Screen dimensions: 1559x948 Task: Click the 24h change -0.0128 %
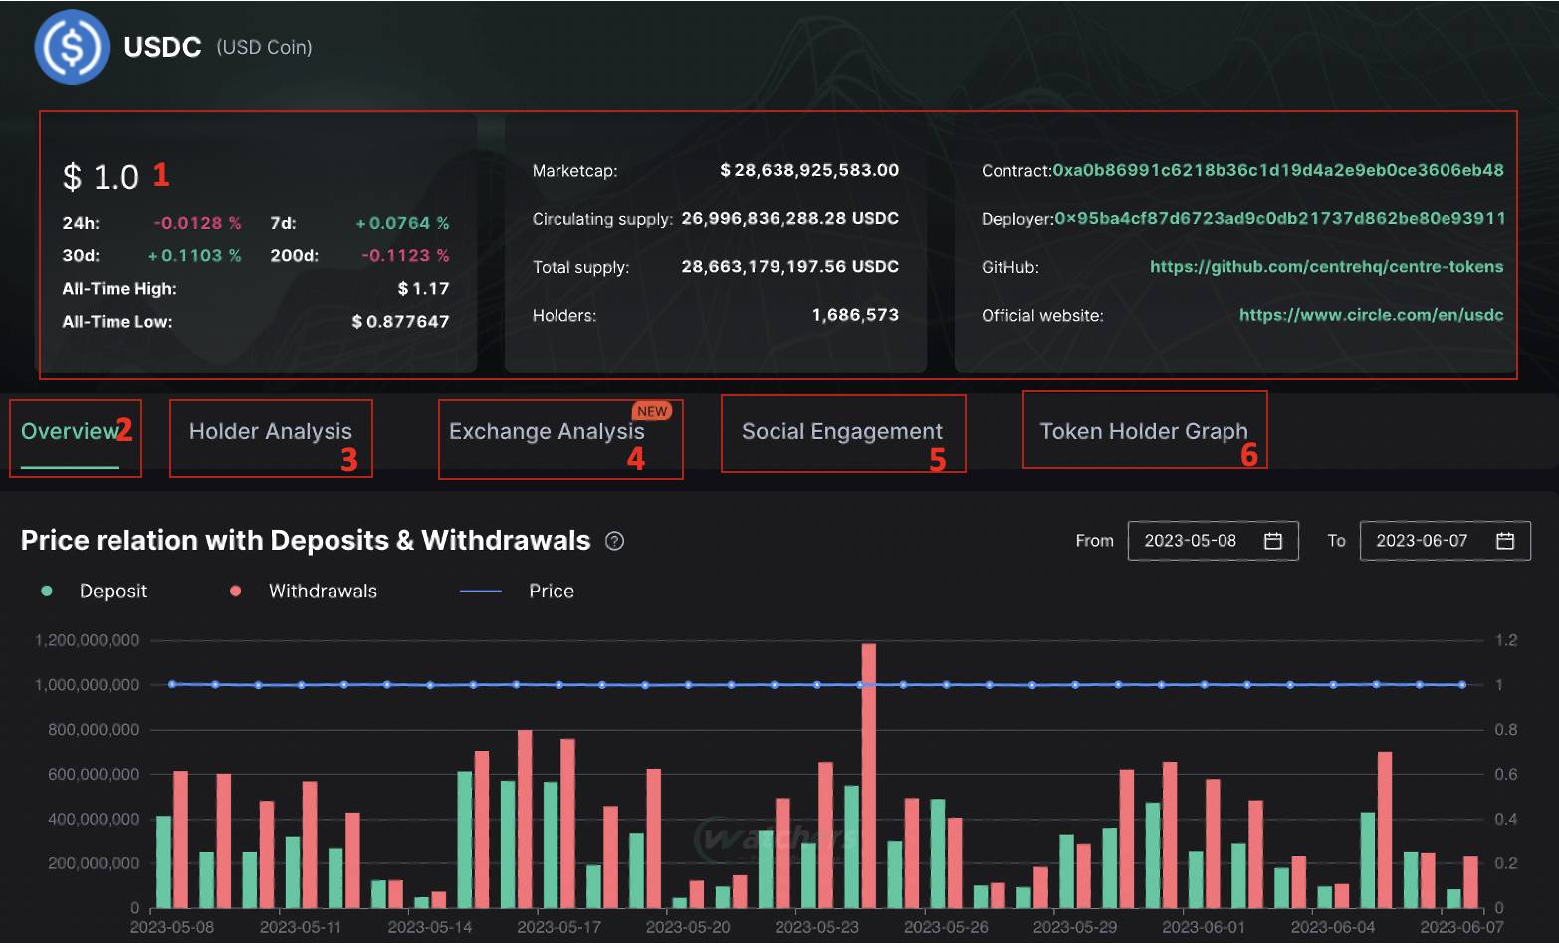[197, 223]
